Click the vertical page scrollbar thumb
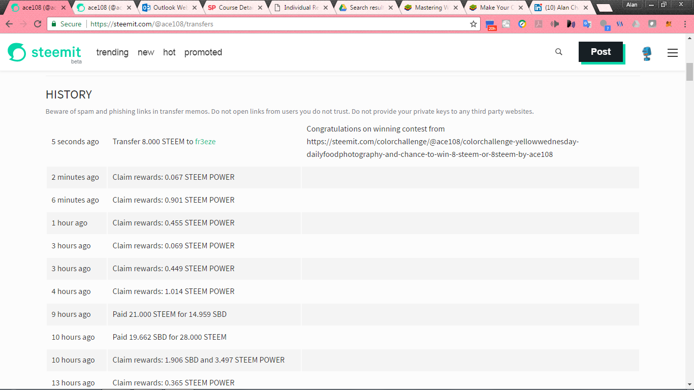This screenshot has width=694, height=390. click(x=689, y=72)
